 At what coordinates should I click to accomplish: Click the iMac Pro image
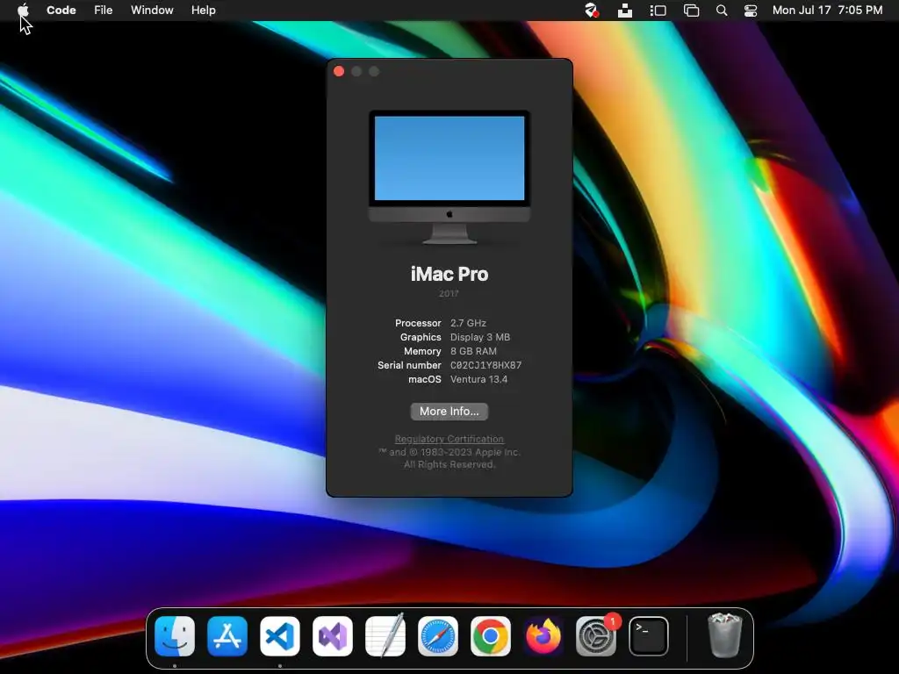[x=449, y=177]
